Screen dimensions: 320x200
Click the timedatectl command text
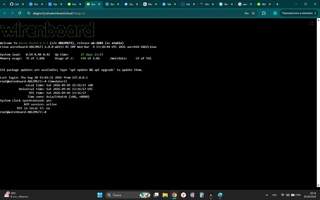pyautogui.click(x=58, y=81)
